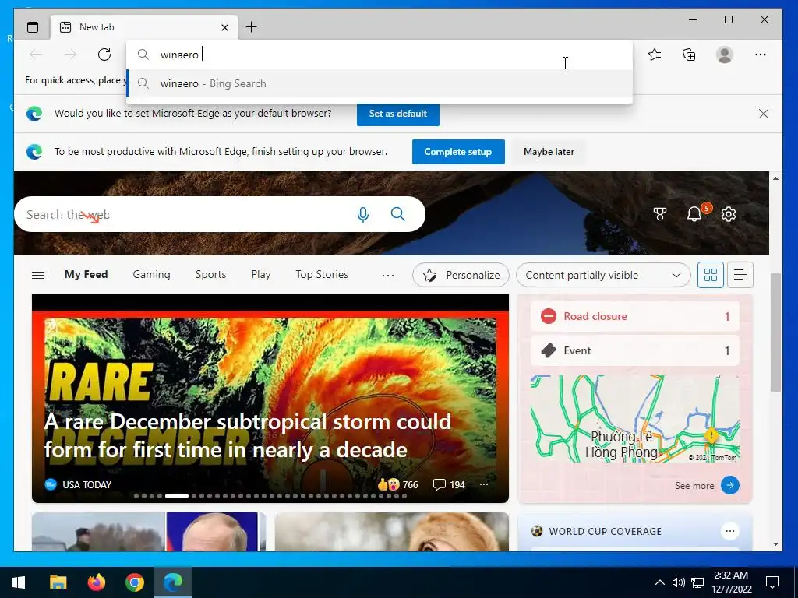798x598 pixels.
Task: Click the Edge taskbar icon
Action: 173,582
